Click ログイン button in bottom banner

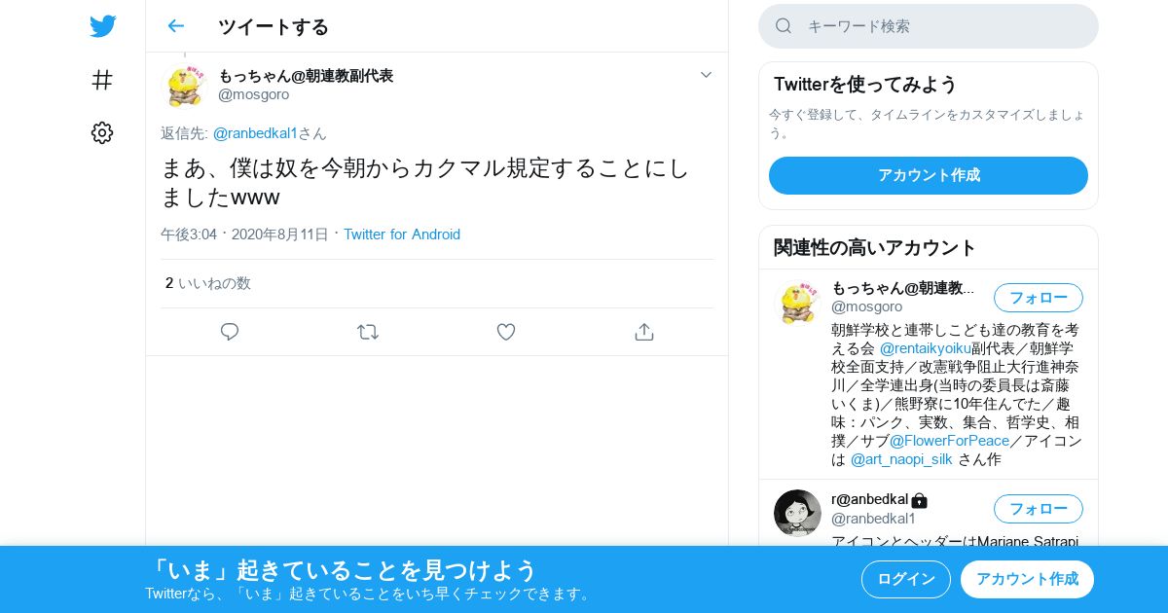[x=906, y=579]
